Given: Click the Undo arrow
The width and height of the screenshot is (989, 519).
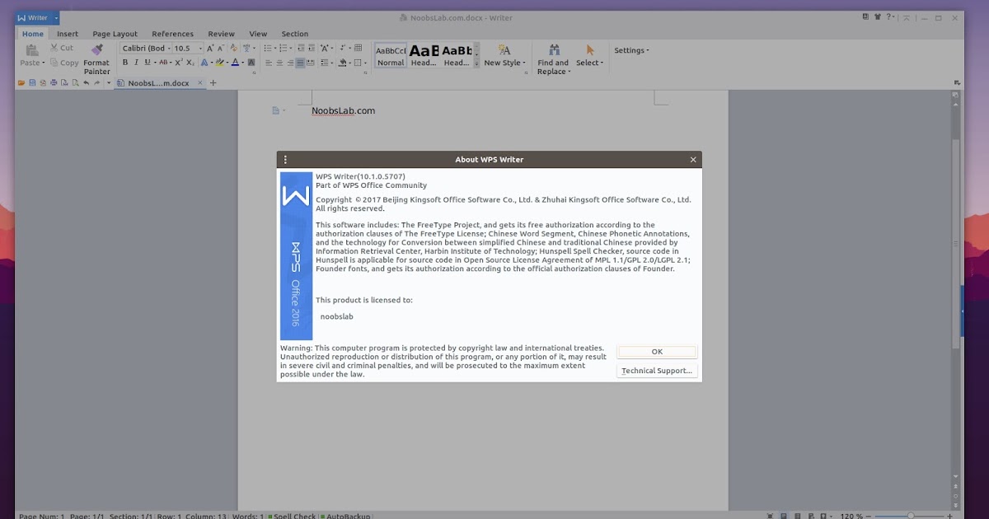Looking at the screenshot, I should click(86, 83).
